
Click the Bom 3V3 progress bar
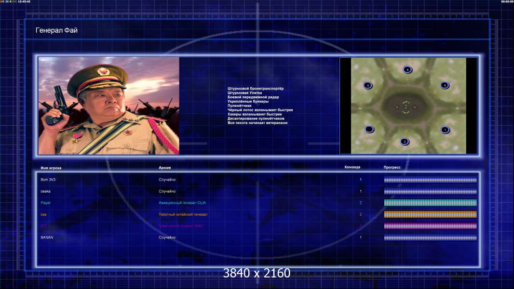[x=430, y=180]
